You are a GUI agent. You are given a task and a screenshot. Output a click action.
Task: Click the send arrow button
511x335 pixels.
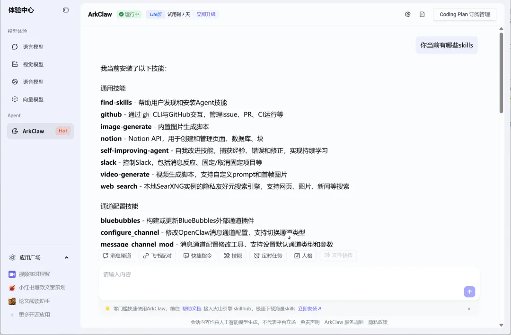[470, 291]
